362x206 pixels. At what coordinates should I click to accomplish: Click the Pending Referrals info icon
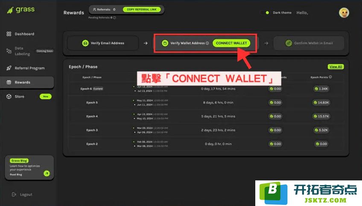(x=114, y=17)
